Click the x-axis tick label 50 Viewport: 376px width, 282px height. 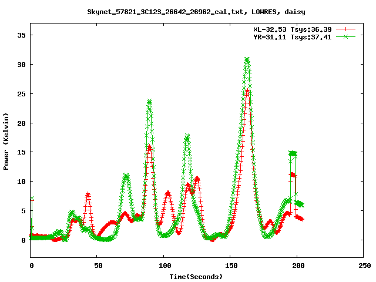98,266
